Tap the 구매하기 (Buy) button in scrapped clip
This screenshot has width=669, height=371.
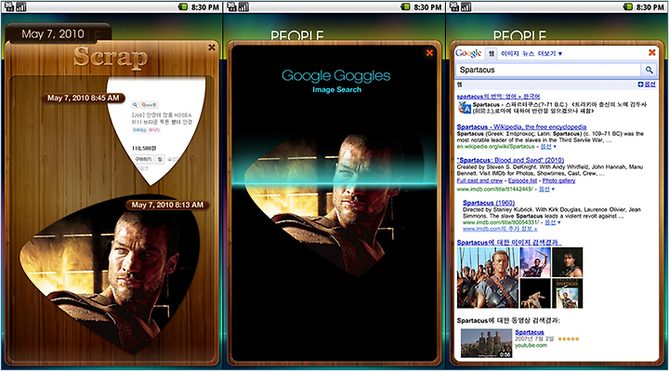143,159
